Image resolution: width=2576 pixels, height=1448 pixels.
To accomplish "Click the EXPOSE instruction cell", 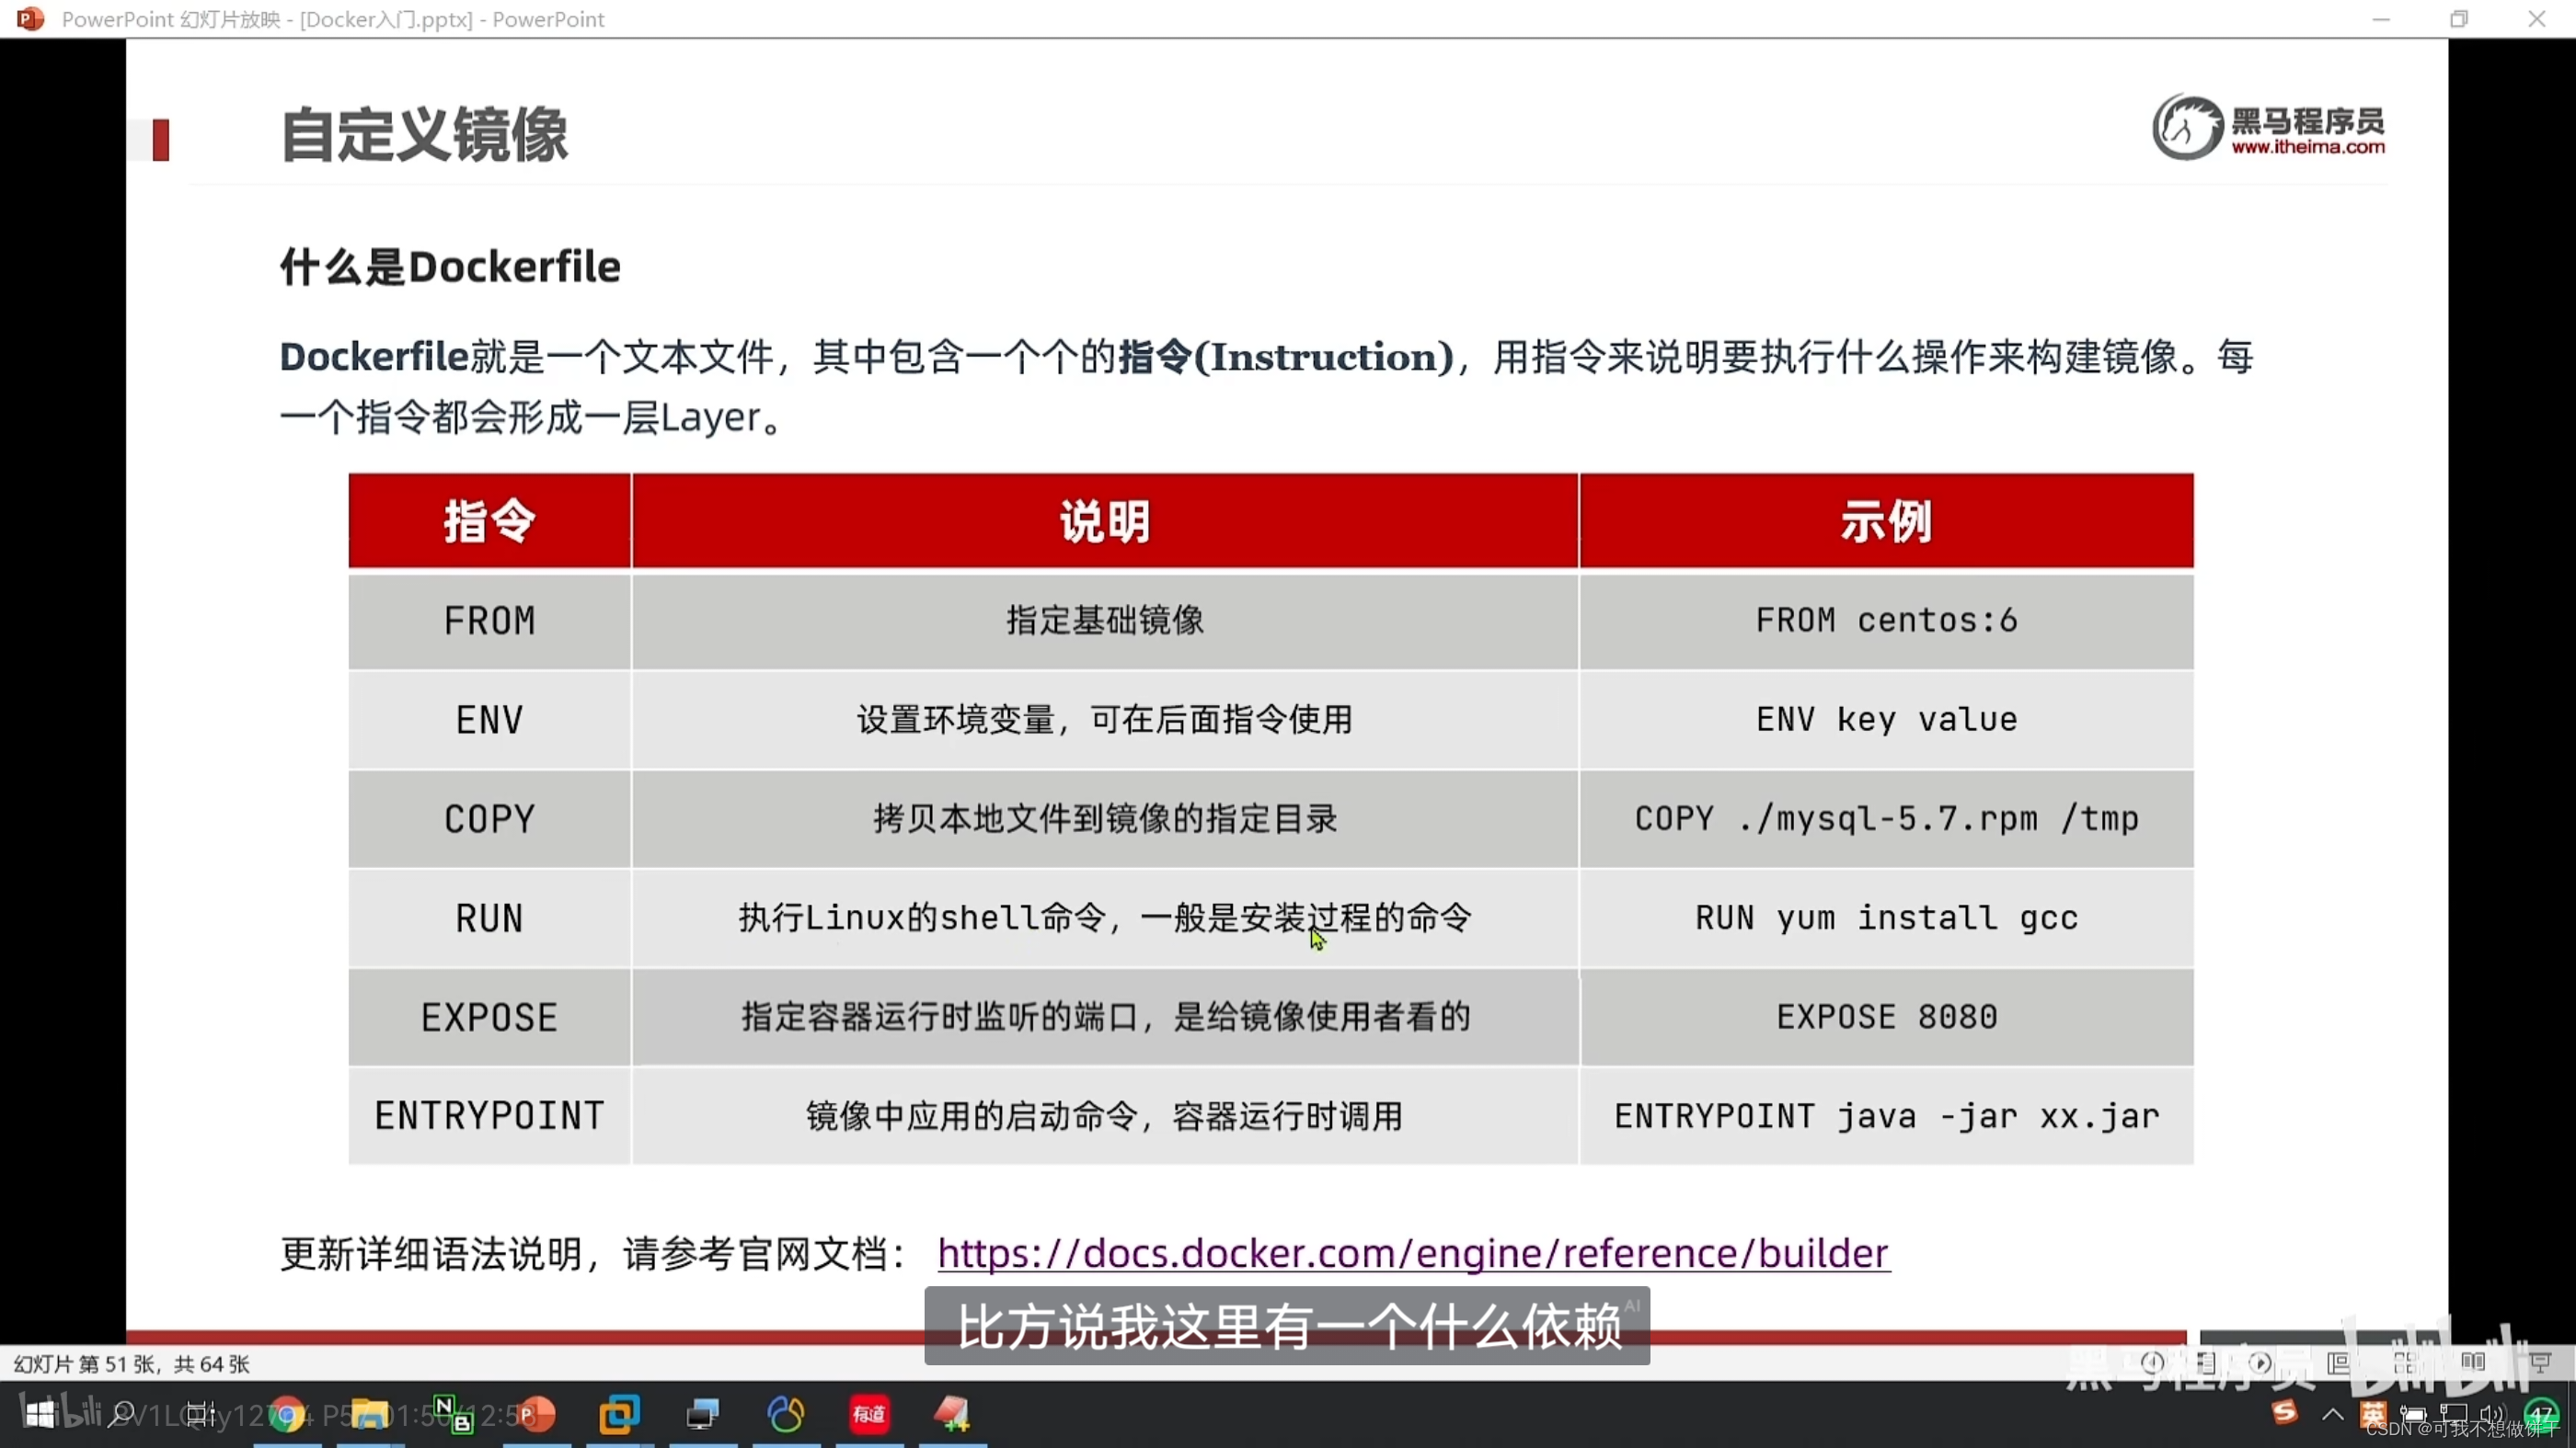I will [x=489, y=1016].
